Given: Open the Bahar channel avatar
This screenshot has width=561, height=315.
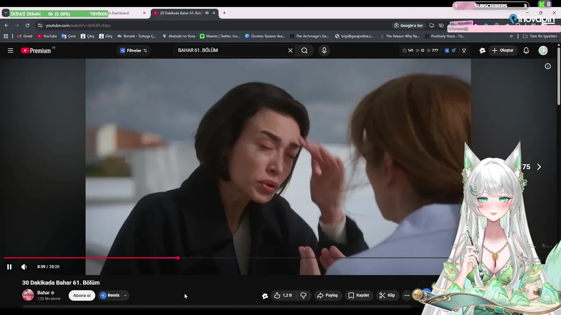Looking at the screenshot, I should coord(28,295).
